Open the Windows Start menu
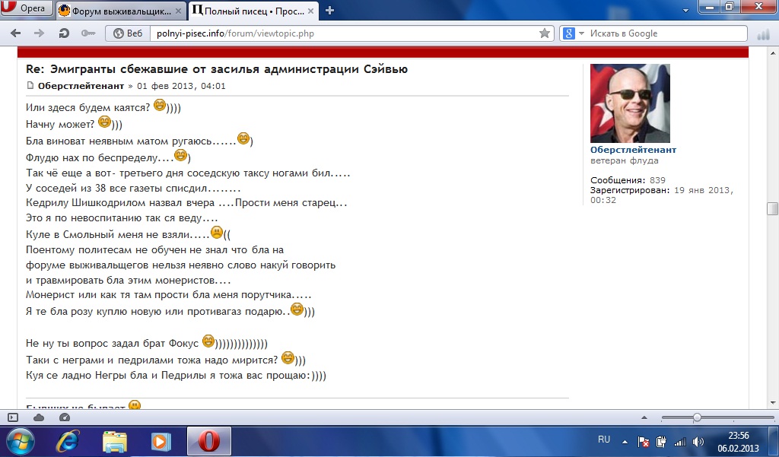 click(21, 441)
